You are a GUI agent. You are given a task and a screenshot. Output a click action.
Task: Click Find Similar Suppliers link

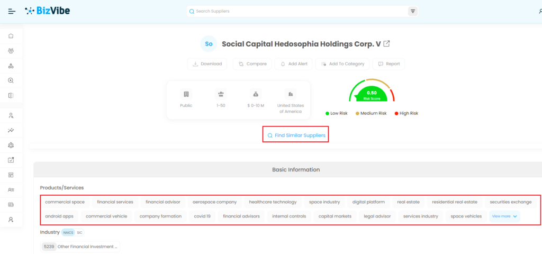pos(296,135)
